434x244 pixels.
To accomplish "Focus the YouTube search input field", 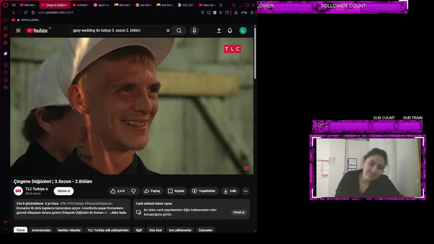I will (x=117, y=30).
